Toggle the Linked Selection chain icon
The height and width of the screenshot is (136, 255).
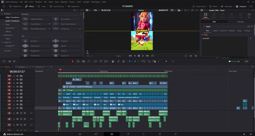click(118, 61)
